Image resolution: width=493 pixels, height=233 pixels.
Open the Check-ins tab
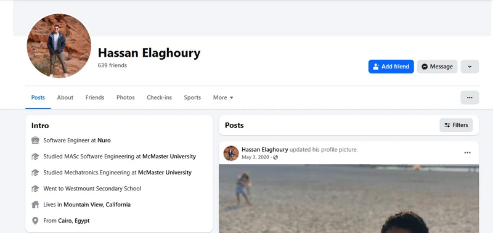160,97
